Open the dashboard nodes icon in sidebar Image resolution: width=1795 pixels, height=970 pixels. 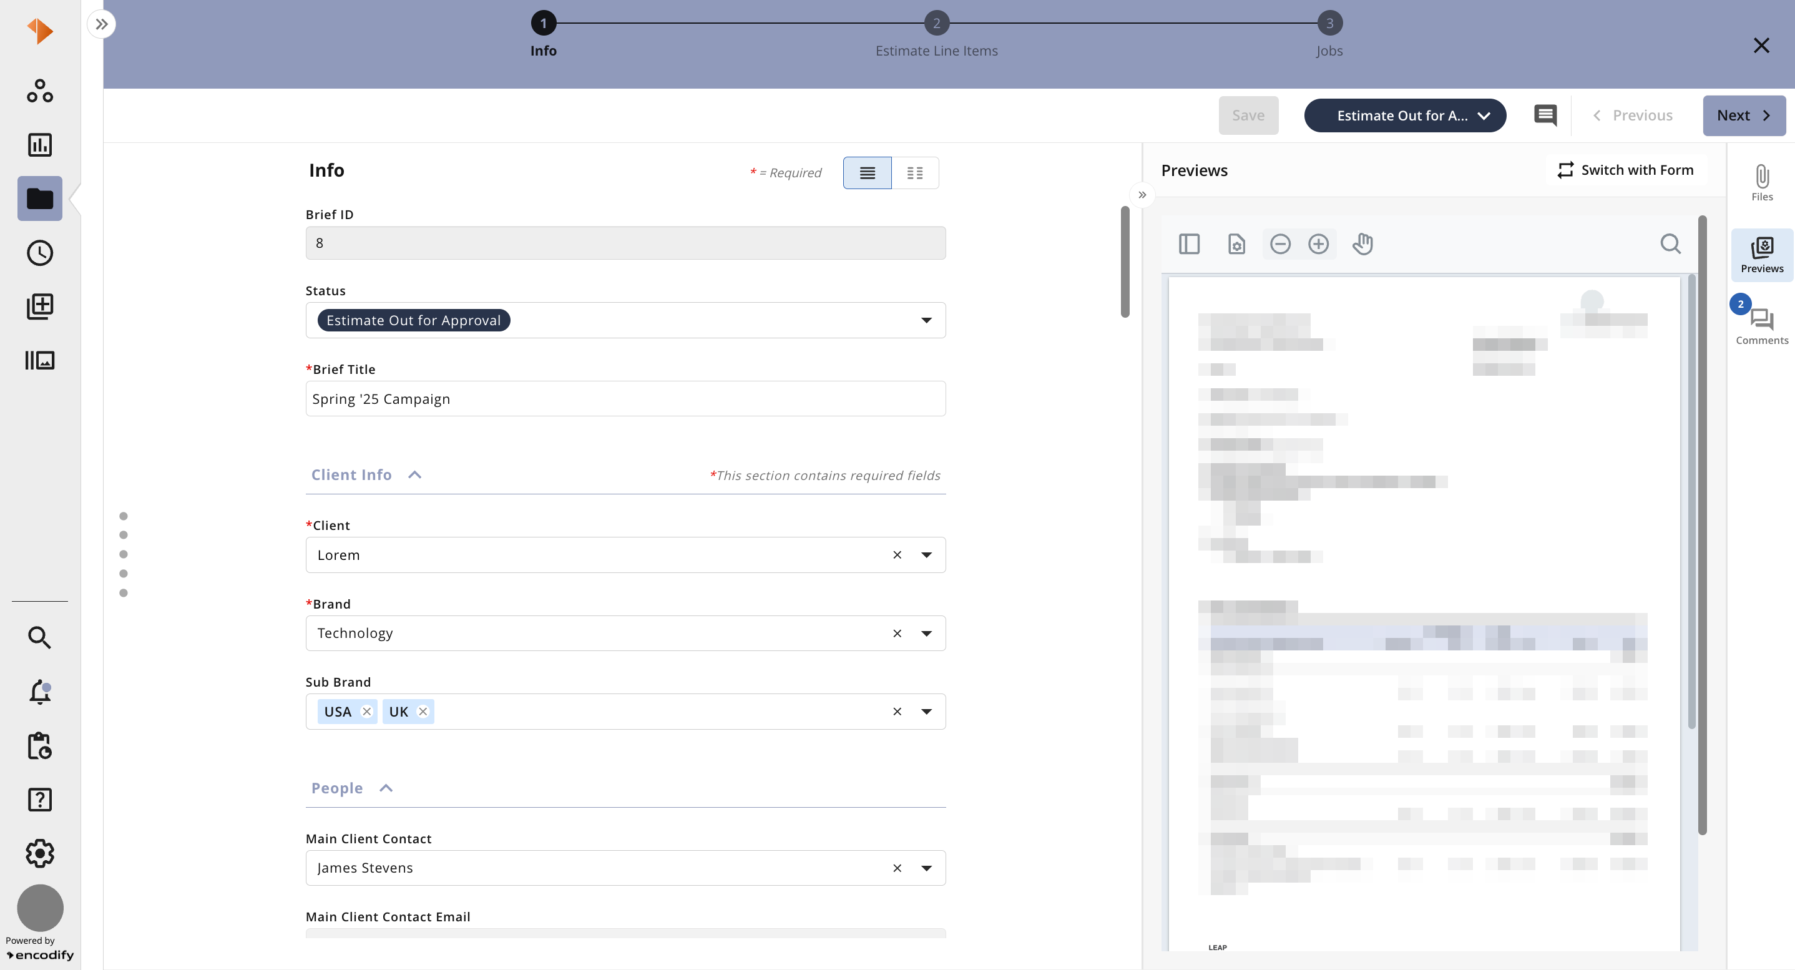[x=40, y=91]
